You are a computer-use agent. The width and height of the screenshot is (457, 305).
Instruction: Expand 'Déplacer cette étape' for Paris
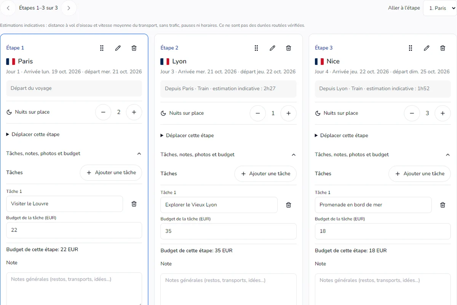pyautogui.click(x=33, y=134)
